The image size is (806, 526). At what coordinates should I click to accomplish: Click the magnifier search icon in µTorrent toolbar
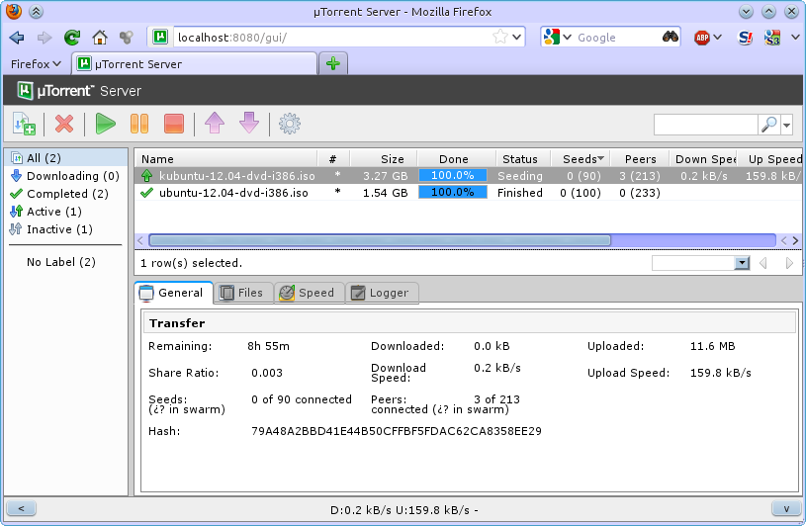[x=769, y=125]
